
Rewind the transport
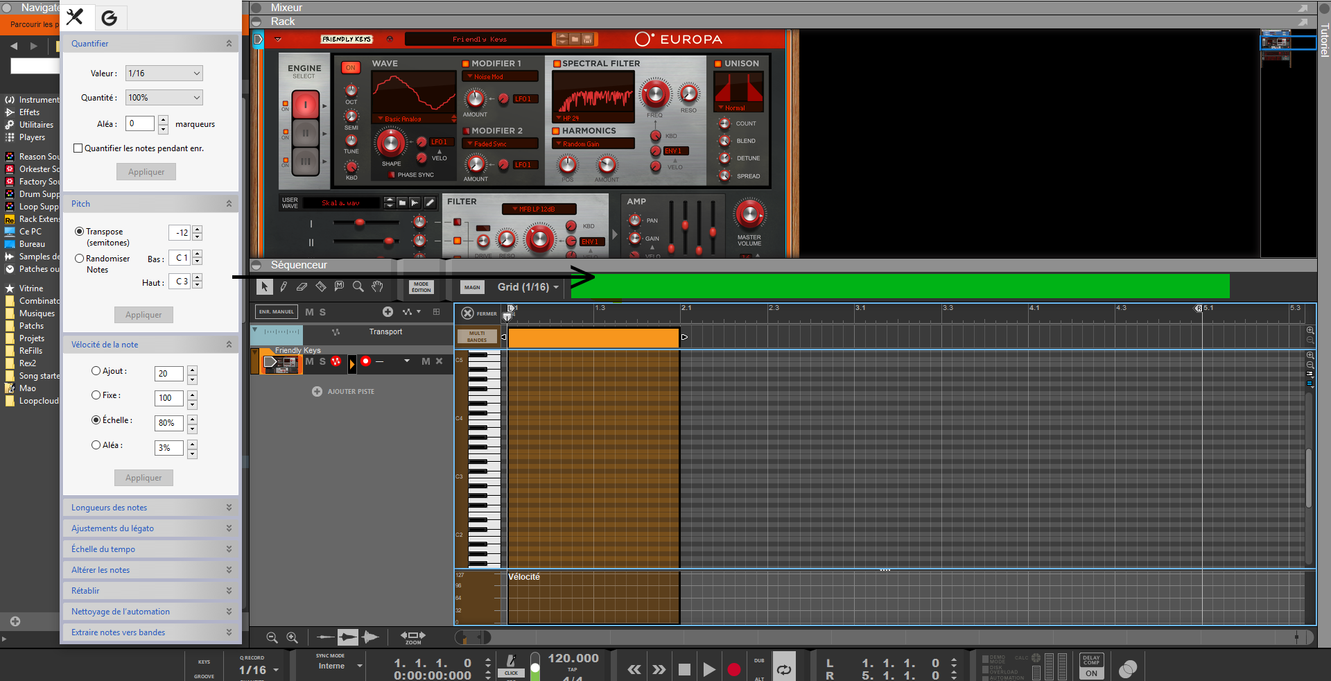pos(634,669)
